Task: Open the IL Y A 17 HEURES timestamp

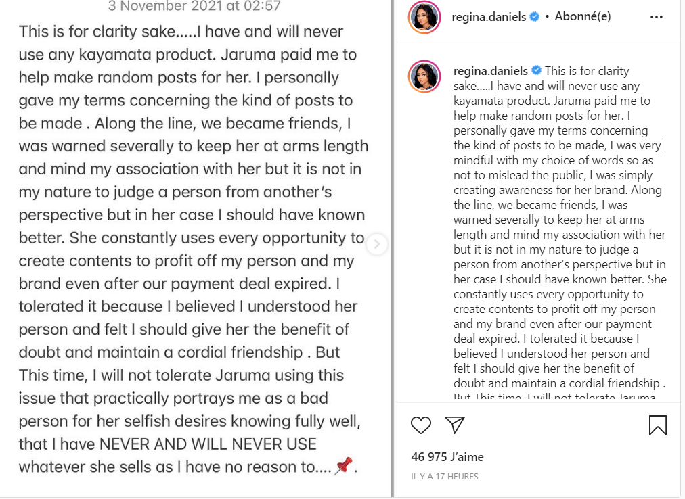Action: click(445, 477)
